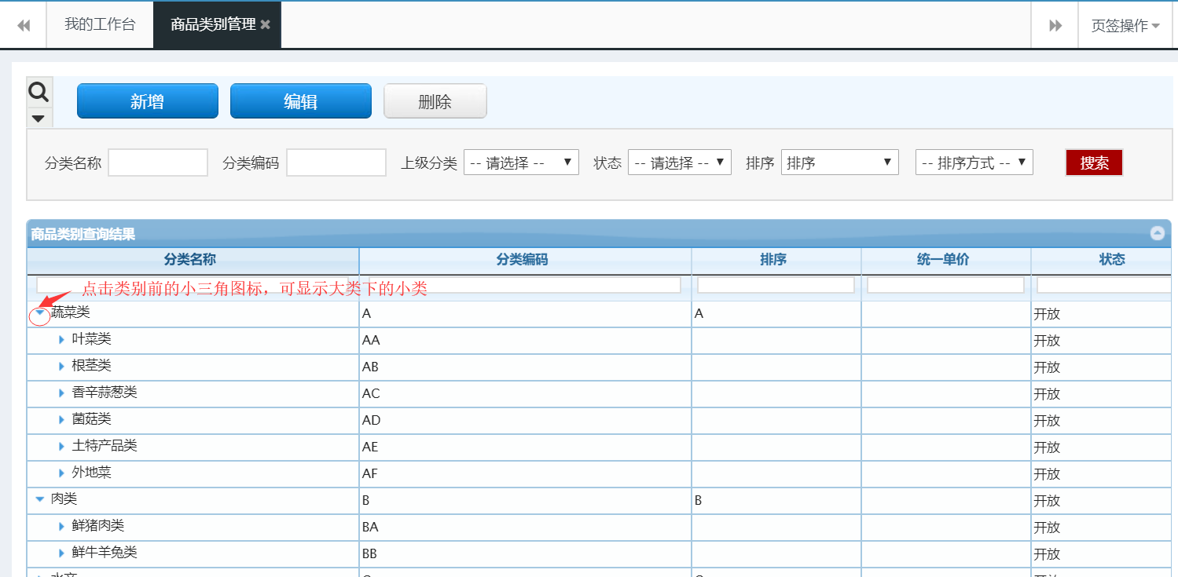
Task: Open the 状态 dropdown
Action: point(680,163)
